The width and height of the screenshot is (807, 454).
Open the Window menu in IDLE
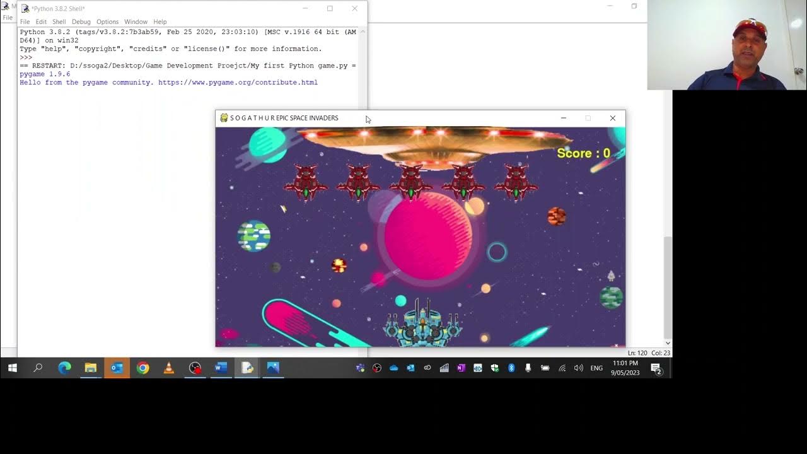136,21
